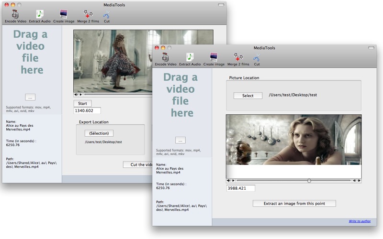Click the front window preview slider knob
Viewport: 383px width, 239px height.
pyautogui.click(x=309, y=181)
